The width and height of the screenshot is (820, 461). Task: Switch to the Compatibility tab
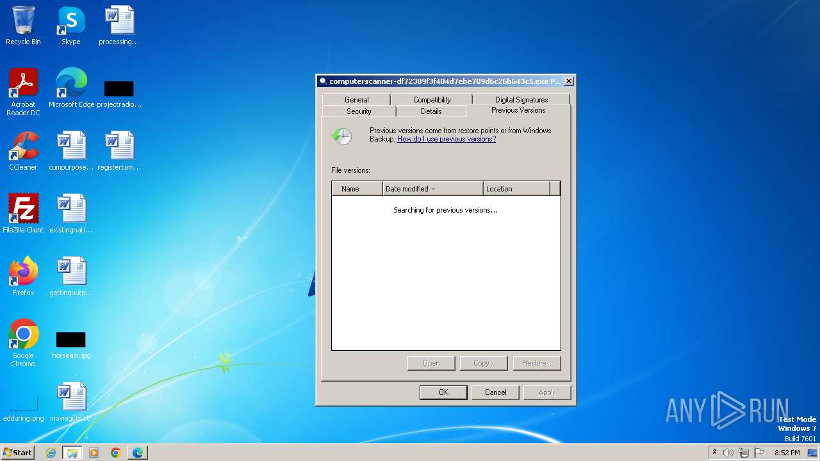coord(432,99)
